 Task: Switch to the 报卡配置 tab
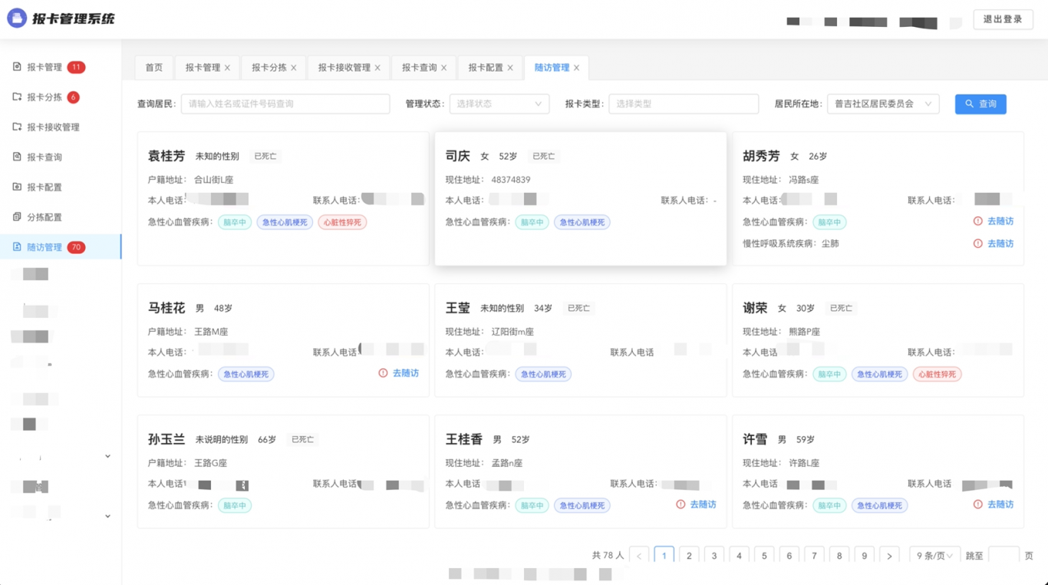[486, 68]
